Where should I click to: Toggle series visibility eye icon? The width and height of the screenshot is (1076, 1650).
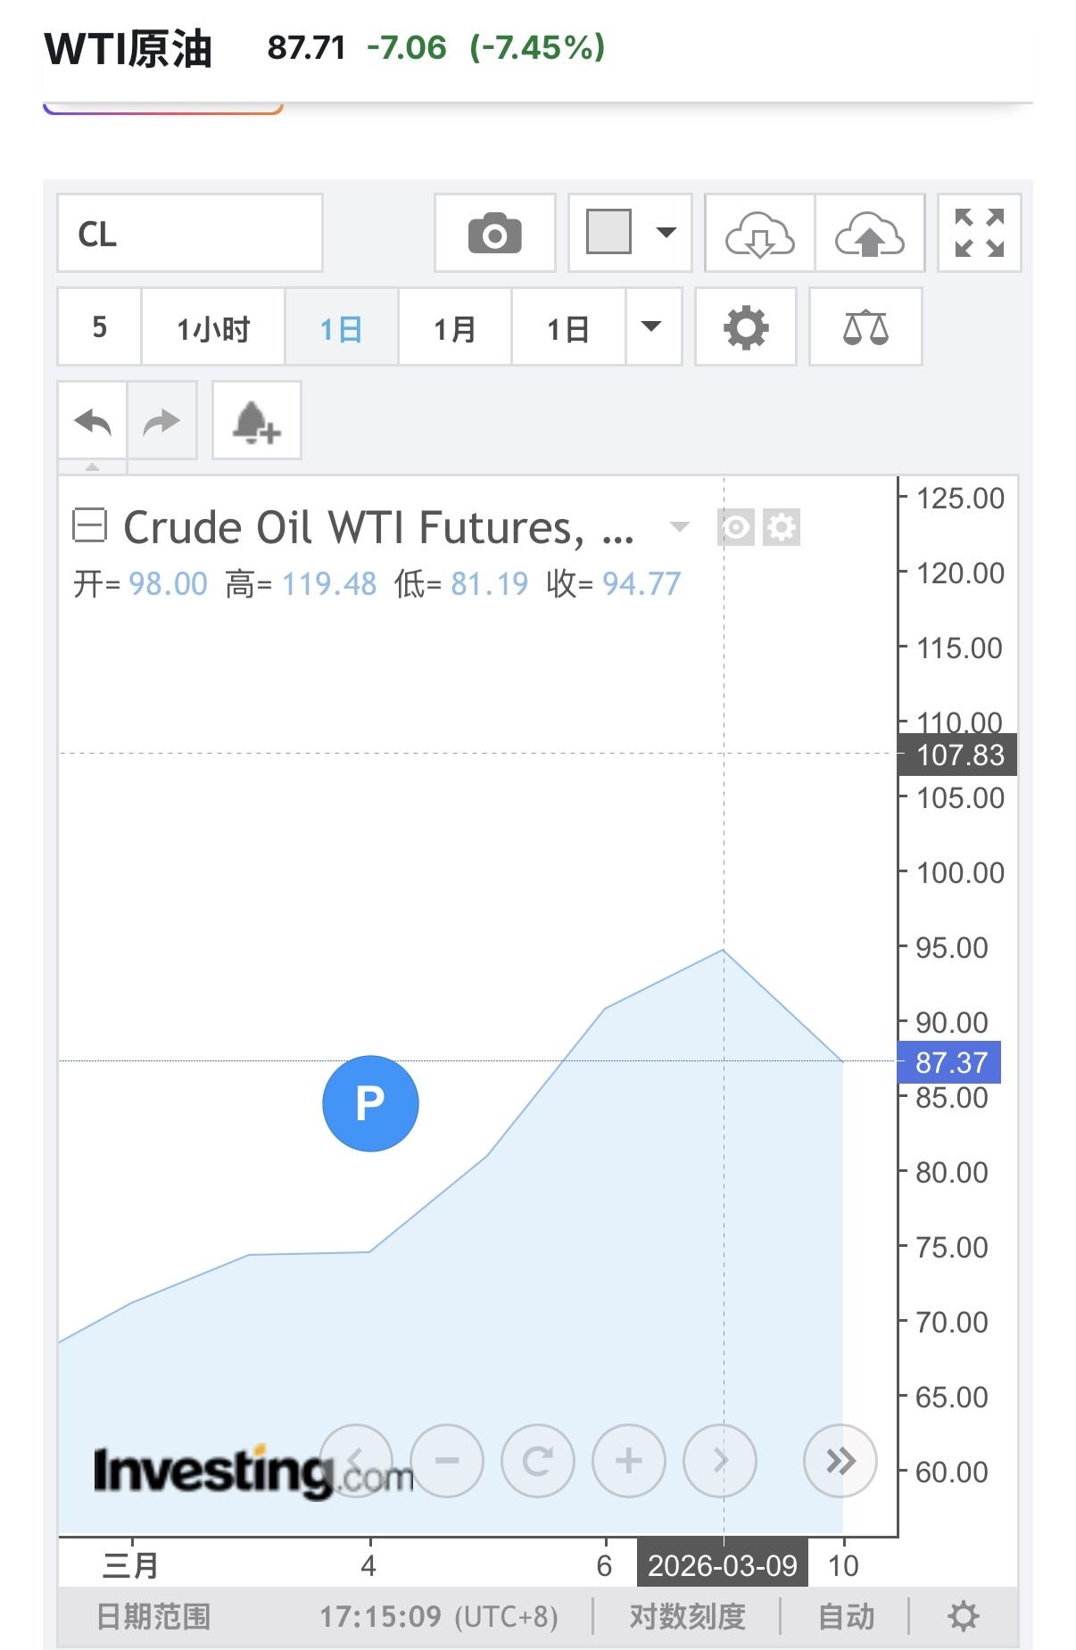[735, 527]
